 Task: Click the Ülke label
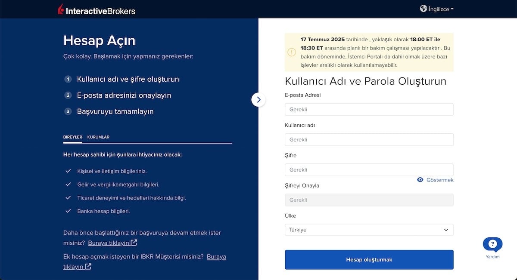(290, 215)
